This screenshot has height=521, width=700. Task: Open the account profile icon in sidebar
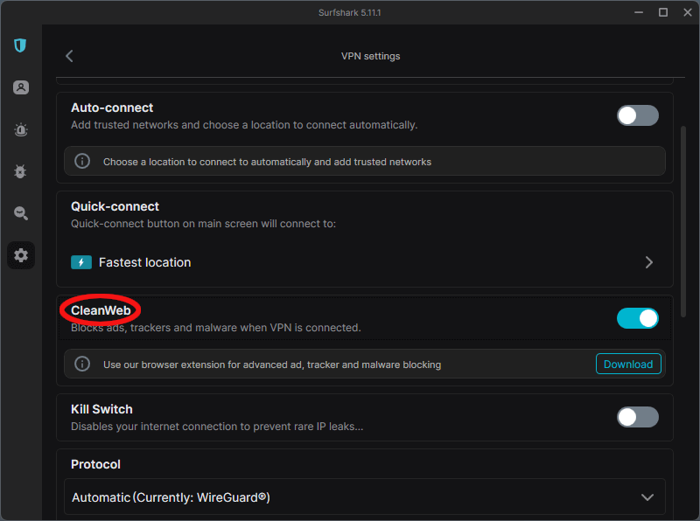click(20, 87)
